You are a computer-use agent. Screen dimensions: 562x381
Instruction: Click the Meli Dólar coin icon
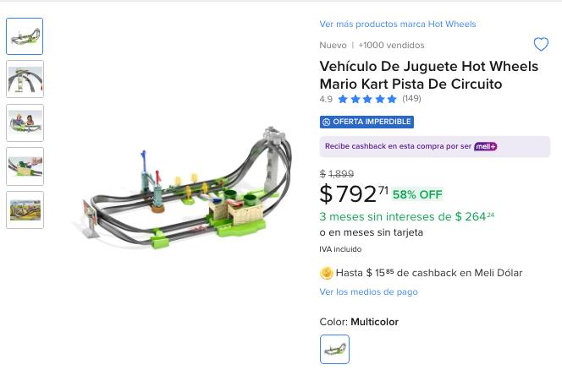point(326,274)
